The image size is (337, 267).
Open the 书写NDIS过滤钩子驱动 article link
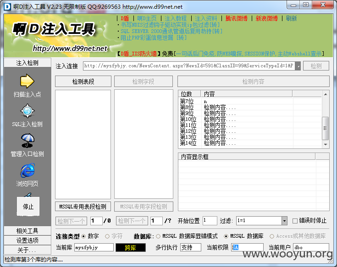pyautogui.click(x=170, y=25)
